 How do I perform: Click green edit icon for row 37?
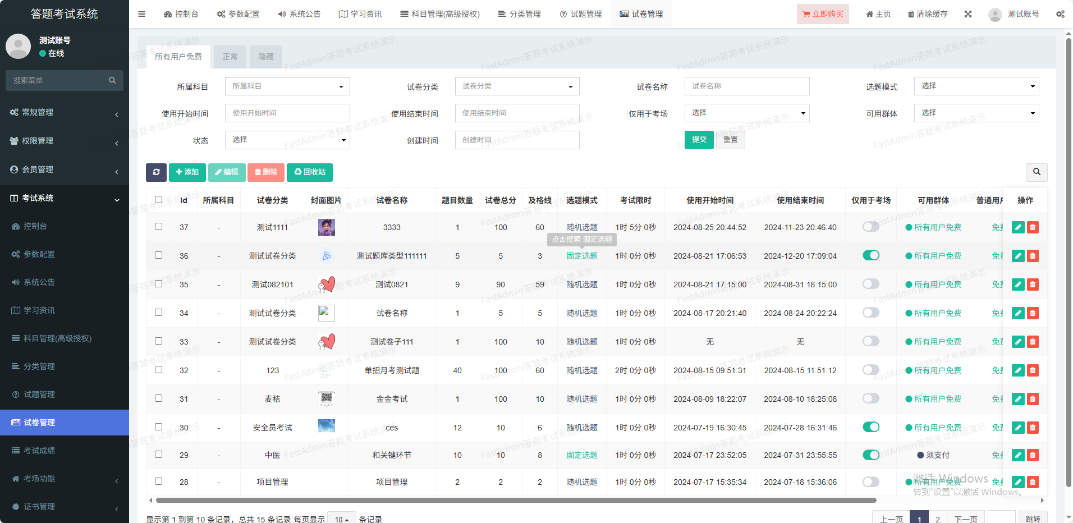1018,227
